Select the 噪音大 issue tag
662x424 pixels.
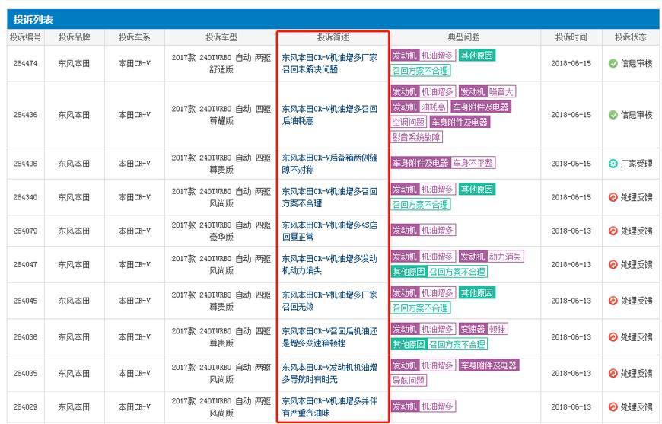501,91
